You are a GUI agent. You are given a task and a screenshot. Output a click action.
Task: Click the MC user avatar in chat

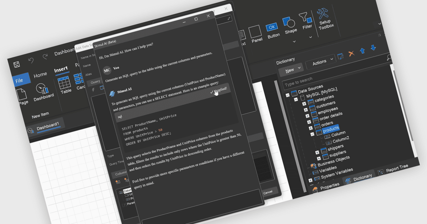point(107,70)
